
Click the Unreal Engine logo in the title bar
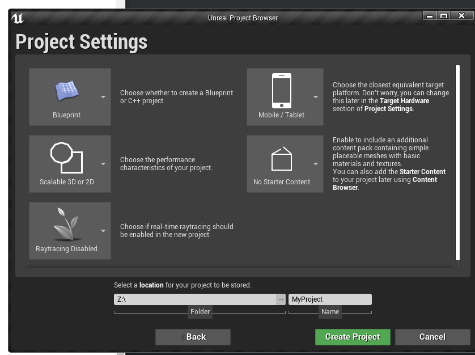[x=18, y=18]
